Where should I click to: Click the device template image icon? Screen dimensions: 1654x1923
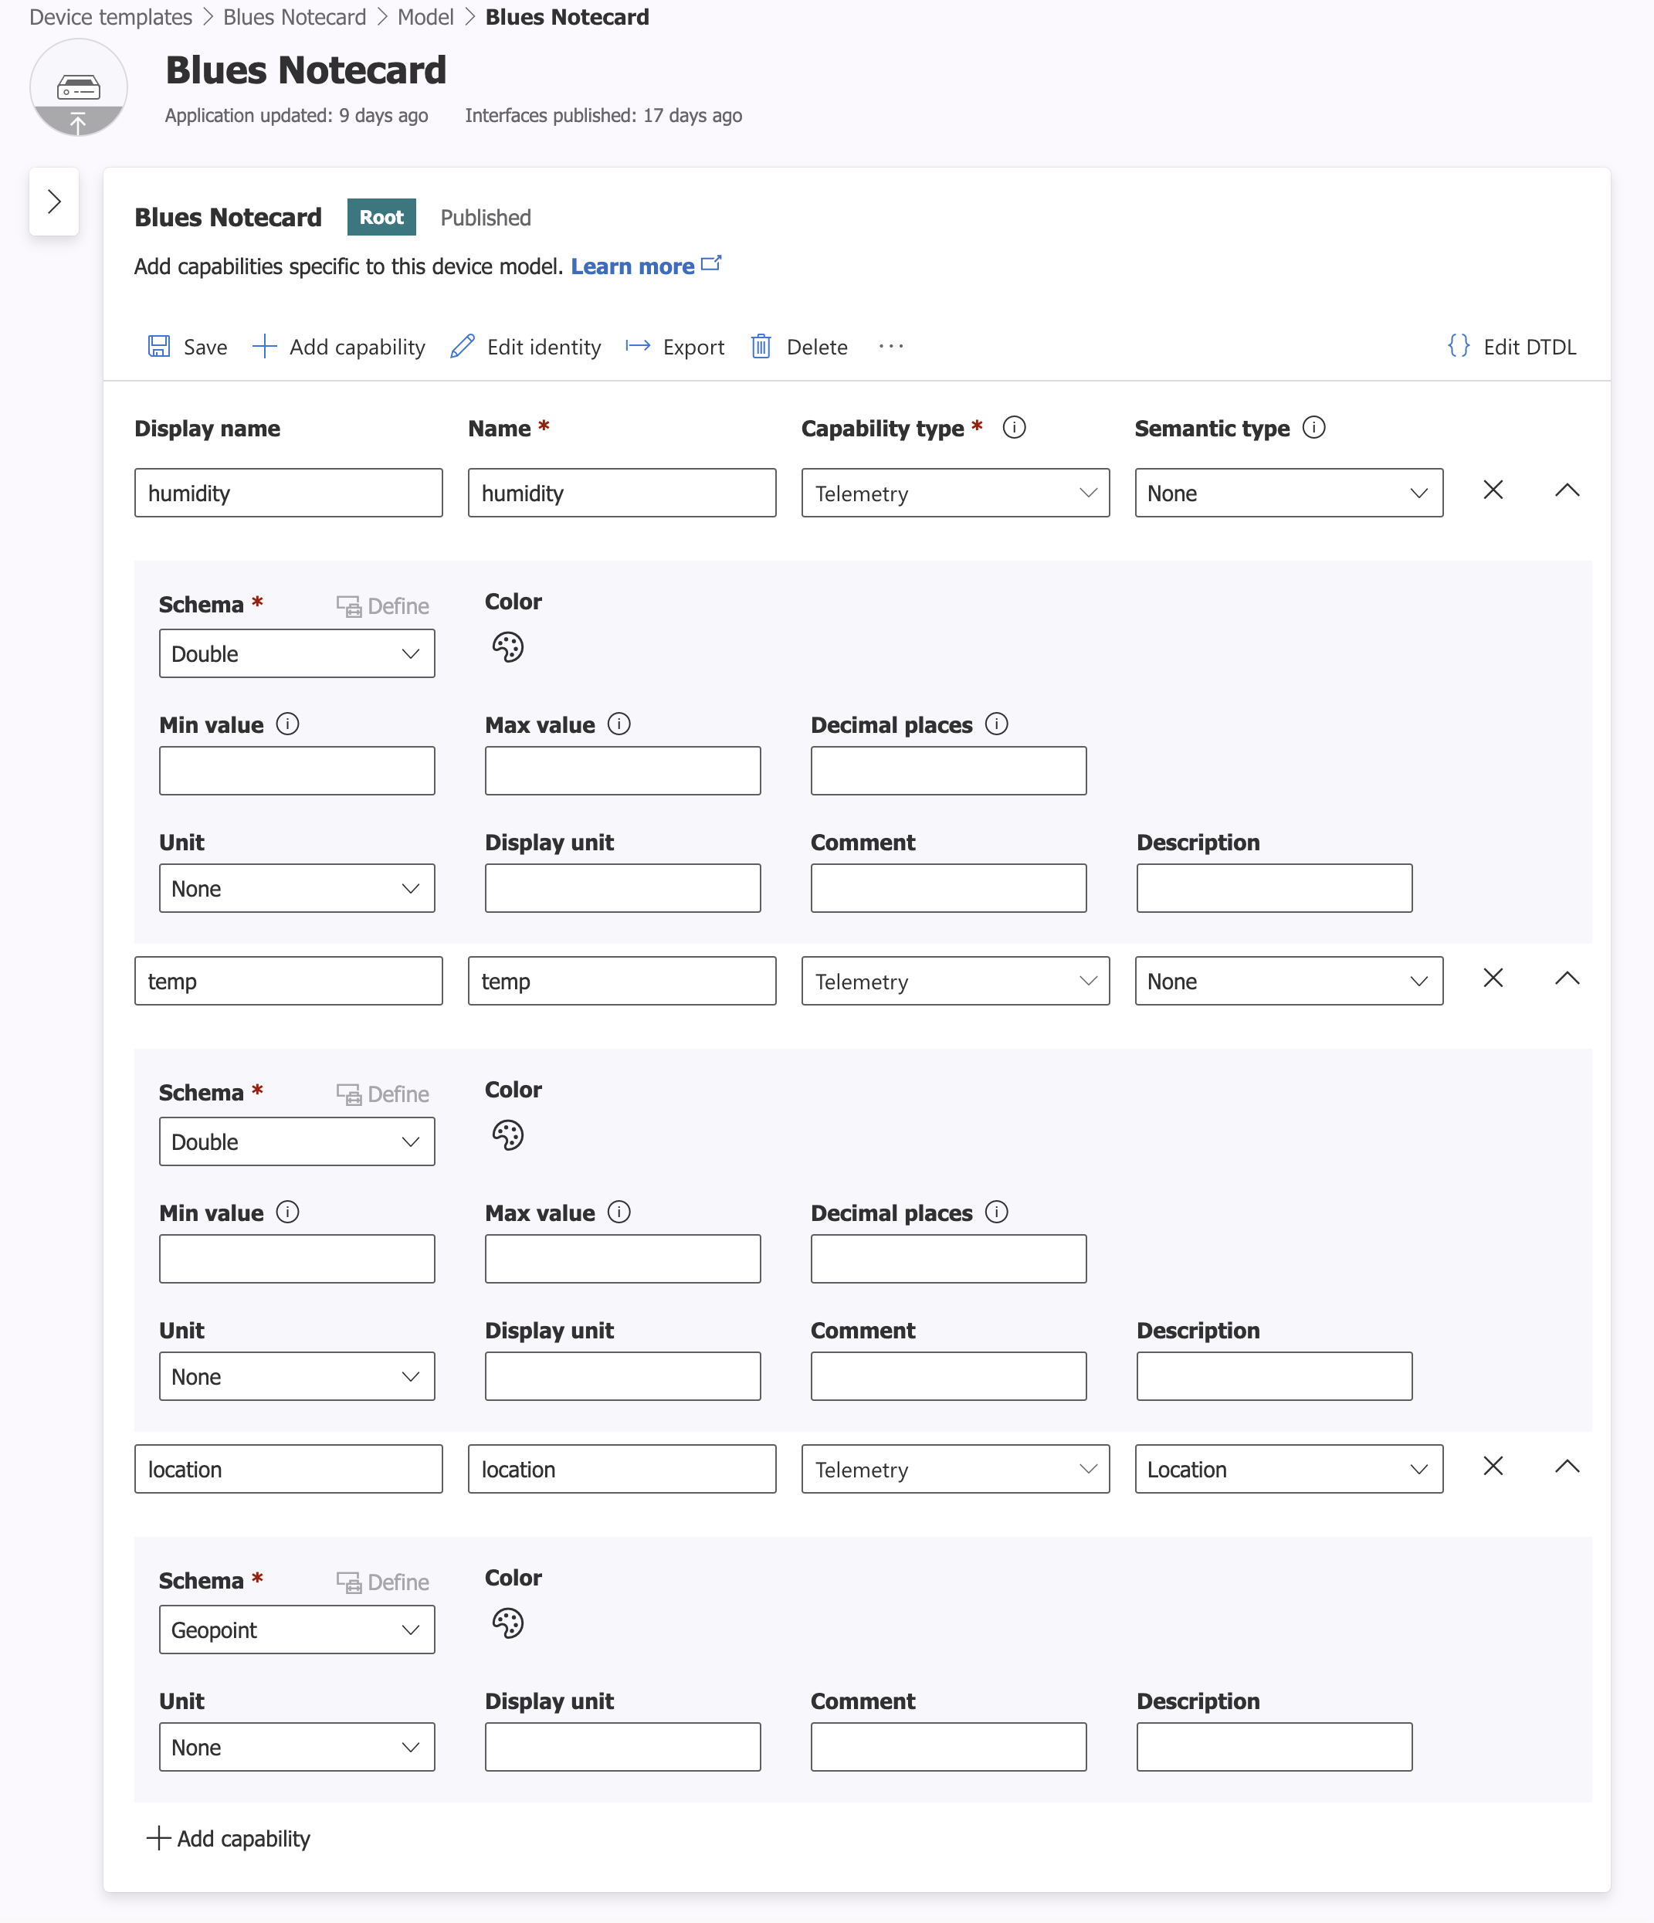click(x=79, y=88)
